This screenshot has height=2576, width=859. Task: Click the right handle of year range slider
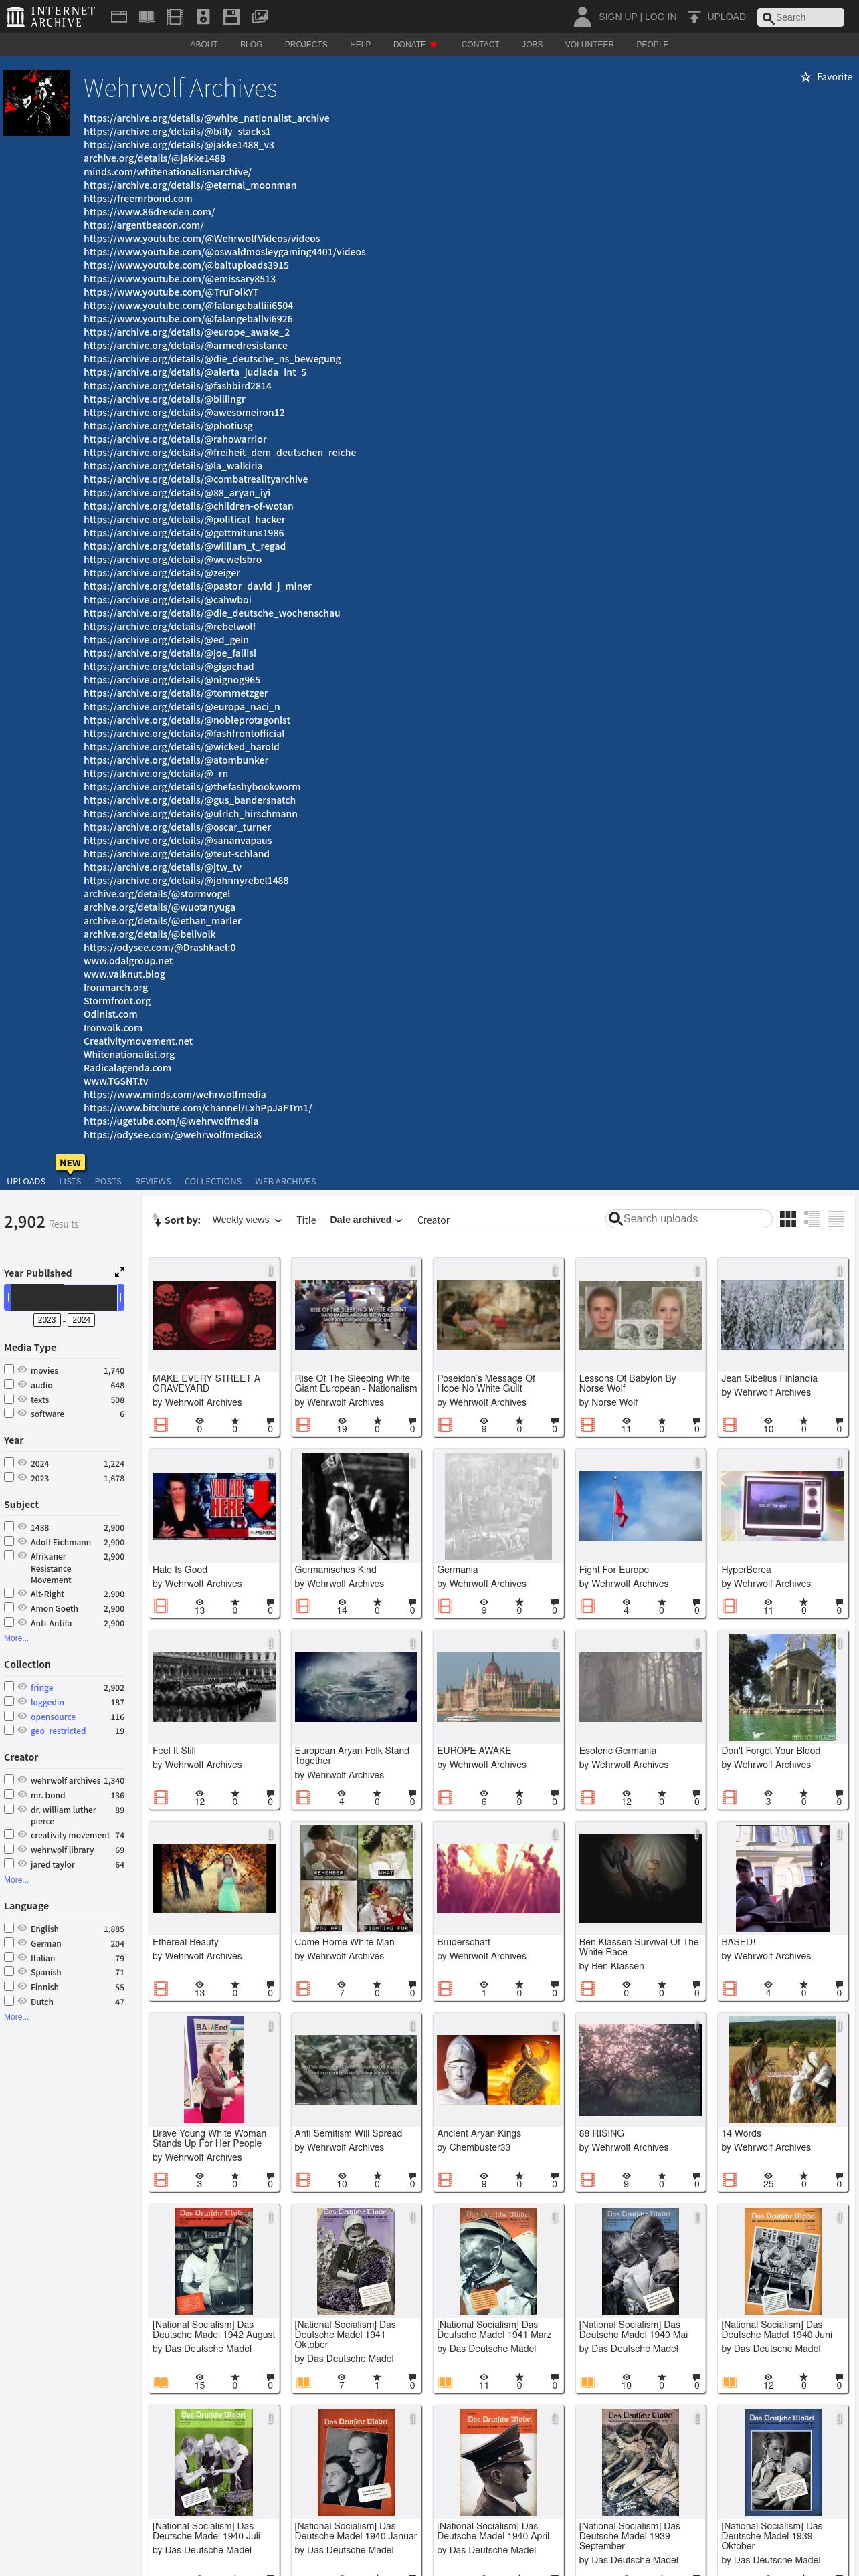click(121, 1297)
